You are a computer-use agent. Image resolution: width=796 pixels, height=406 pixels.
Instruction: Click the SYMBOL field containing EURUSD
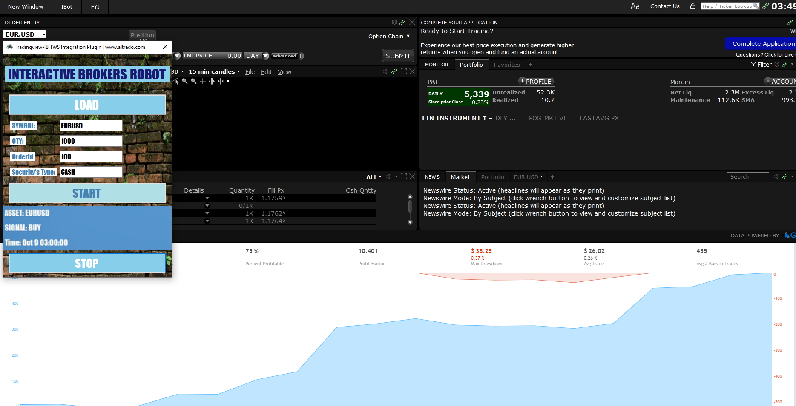point(91,125)
